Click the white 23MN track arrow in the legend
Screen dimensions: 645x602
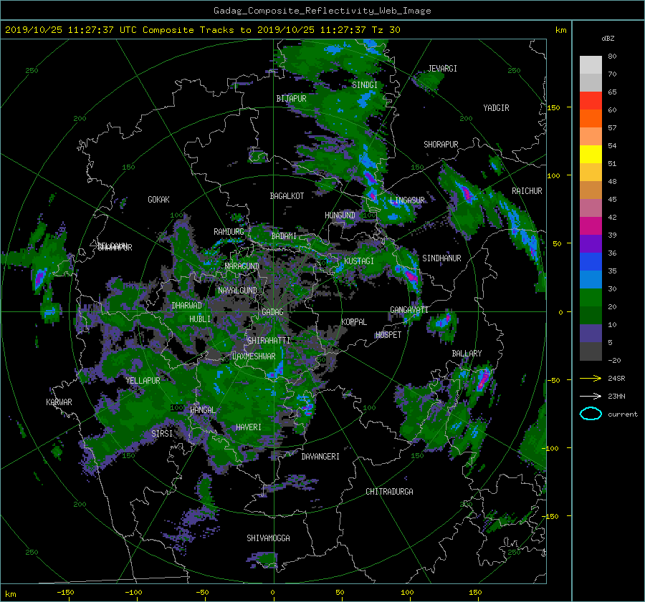click(x=591, y=396)
